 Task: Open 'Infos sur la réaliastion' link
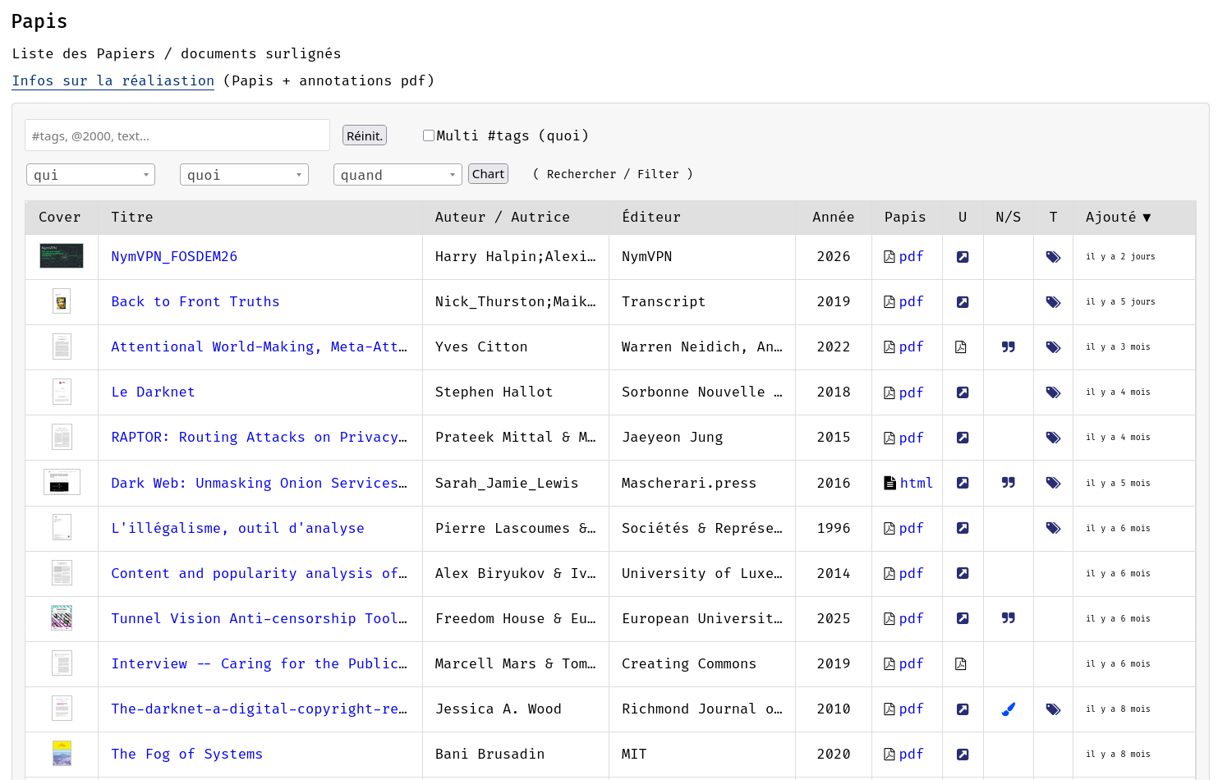[x=113, y=80]
